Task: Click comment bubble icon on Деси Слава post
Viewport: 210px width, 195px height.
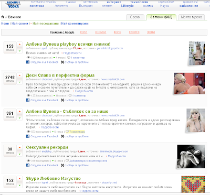Action: (70, 95)
